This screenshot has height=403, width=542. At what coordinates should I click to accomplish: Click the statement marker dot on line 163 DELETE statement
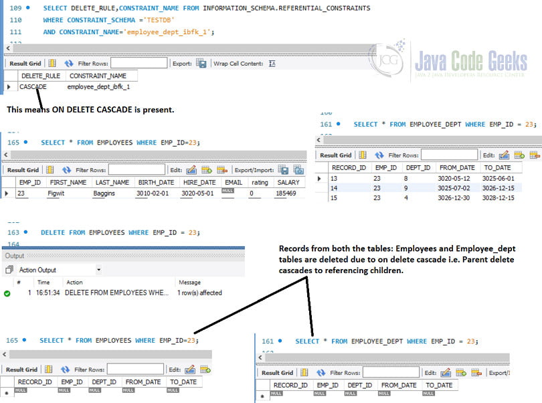tap(25, 232)
